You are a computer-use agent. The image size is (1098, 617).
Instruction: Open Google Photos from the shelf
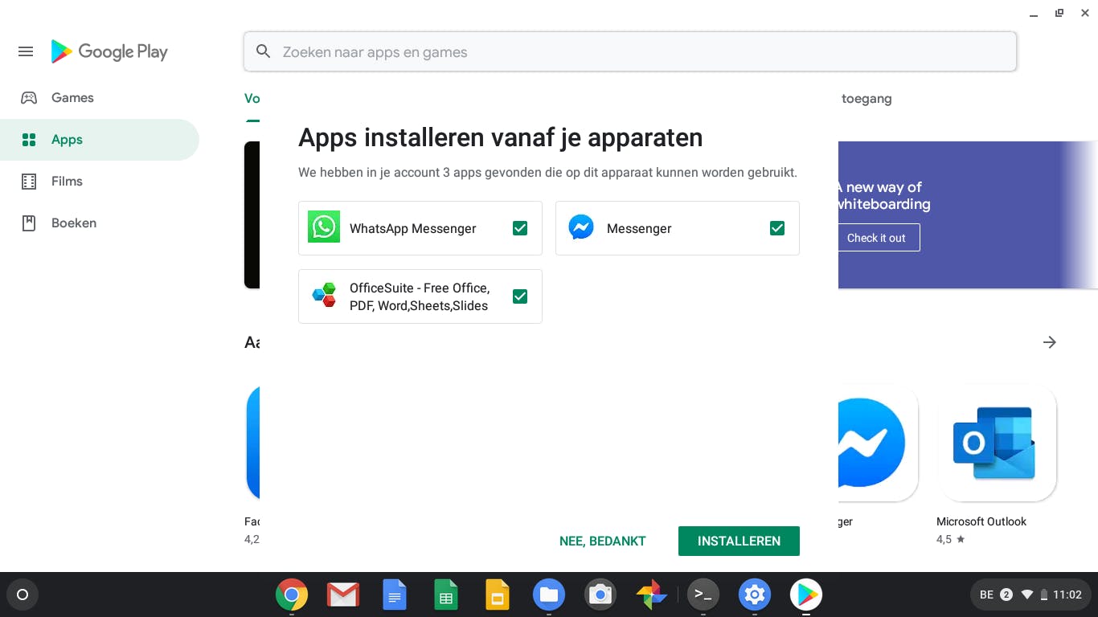(652, 595)
